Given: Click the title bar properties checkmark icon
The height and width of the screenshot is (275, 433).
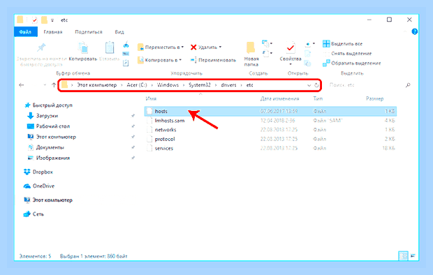Looking at the screenshot, I should pyautogui.click(x=34, y=20).
